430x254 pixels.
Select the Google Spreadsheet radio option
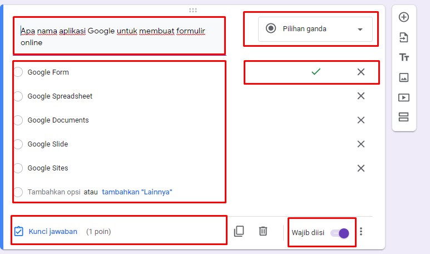18,96
